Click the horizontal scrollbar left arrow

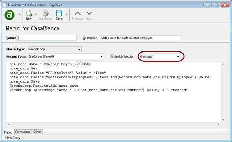(8, 124)
